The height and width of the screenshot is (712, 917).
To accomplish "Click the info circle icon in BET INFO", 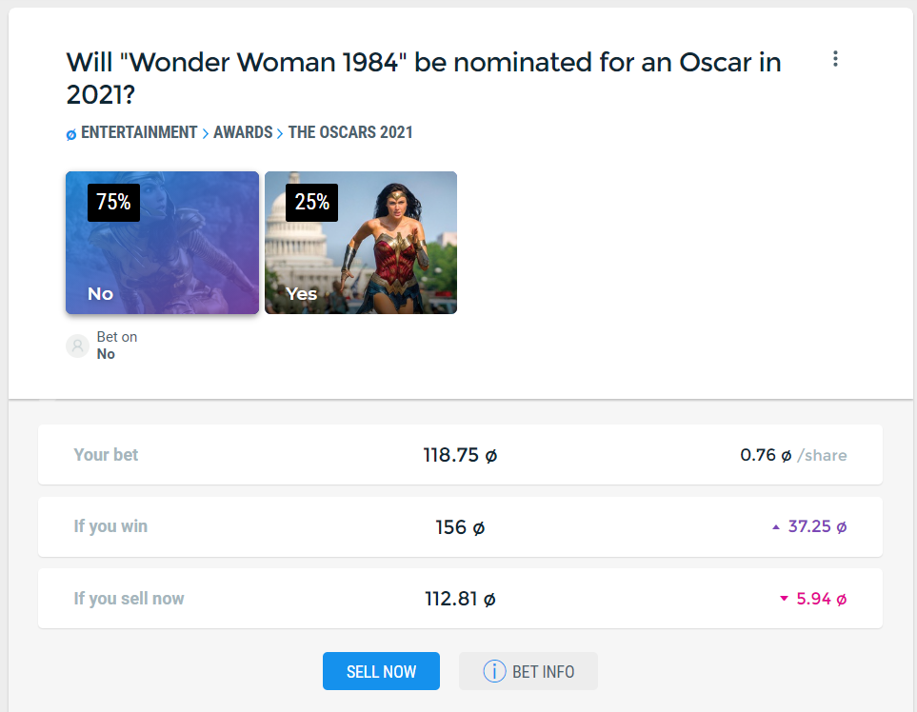I will pos(494,671).
